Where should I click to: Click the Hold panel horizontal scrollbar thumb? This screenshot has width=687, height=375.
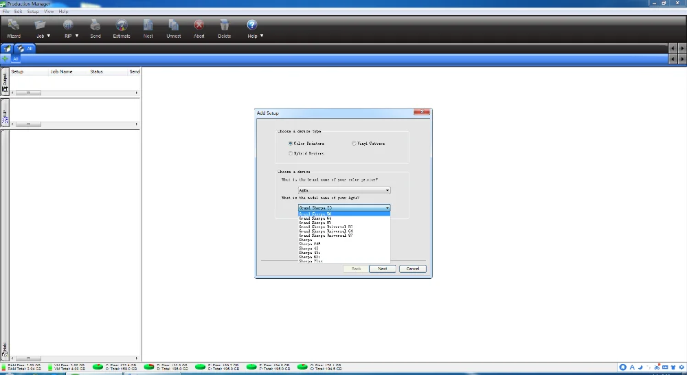pos(28,359)
